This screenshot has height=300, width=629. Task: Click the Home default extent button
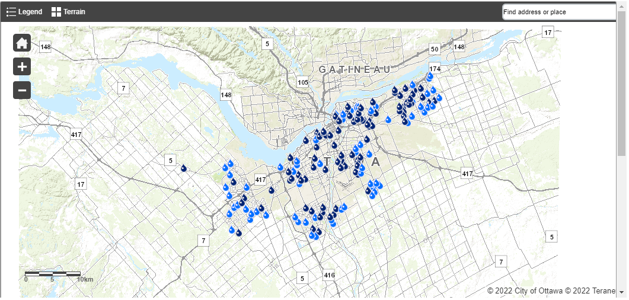22,43
